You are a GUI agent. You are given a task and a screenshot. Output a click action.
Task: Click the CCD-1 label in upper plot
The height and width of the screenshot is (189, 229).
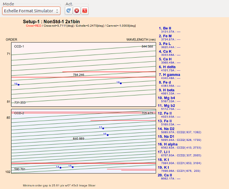pyautogui.click(x=19, y=47)
